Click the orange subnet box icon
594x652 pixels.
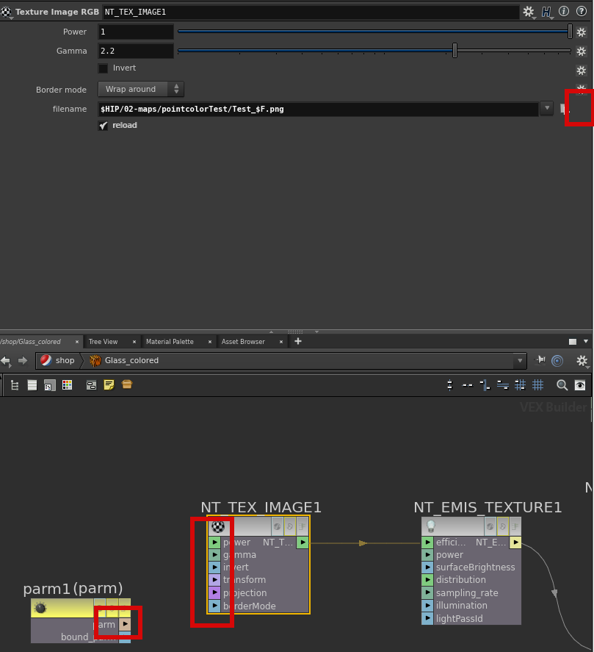click(127, 384)
